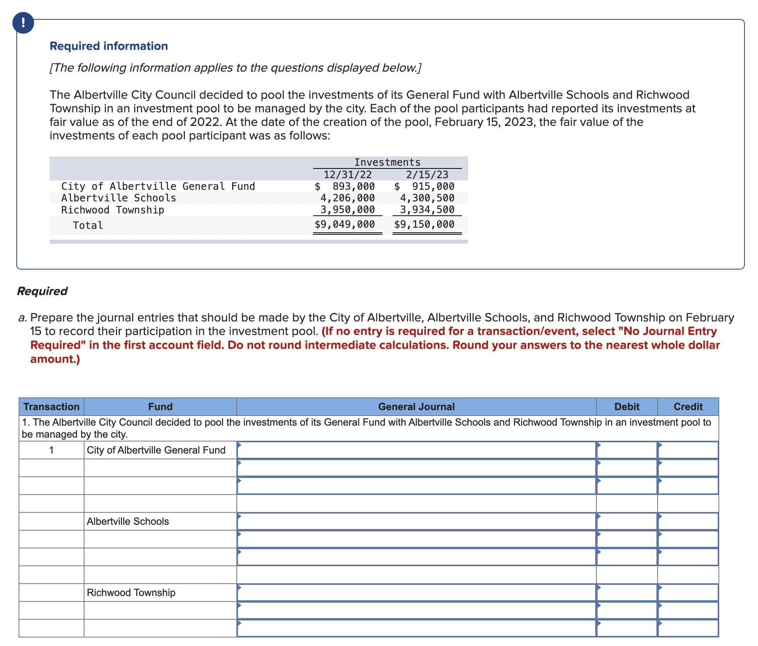Click the General Journal column header
Screen dimensions: 758x646
click(416, 407)
